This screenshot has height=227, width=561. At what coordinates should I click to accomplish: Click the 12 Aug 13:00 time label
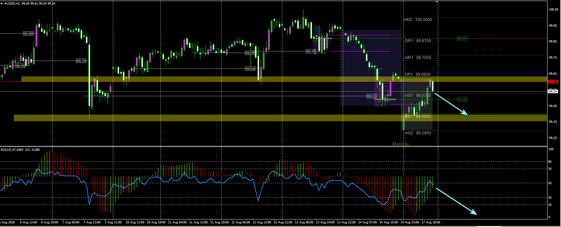pyautogui.click(x=262, y=222)
